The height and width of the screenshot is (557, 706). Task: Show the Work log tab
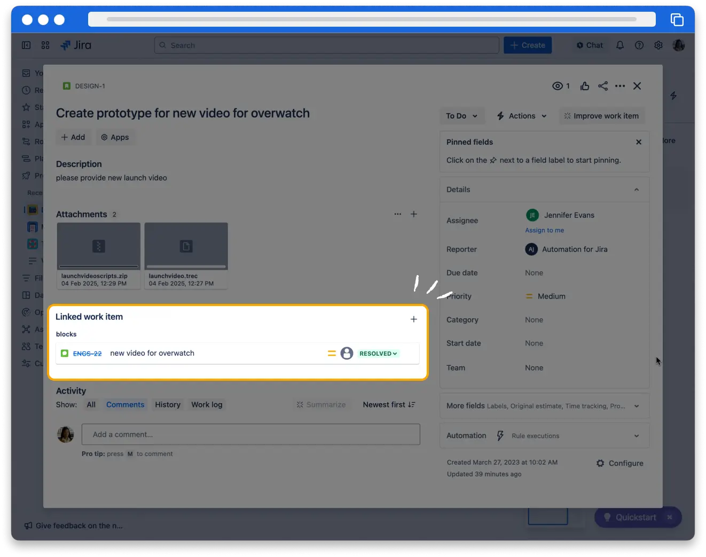pos(207,405)
